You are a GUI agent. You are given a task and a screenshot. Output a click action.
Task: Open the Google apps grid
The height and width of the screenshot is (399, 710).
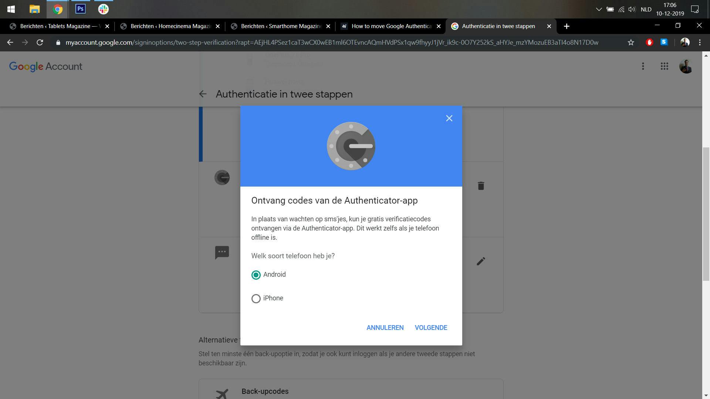click(x=664, y=66)
